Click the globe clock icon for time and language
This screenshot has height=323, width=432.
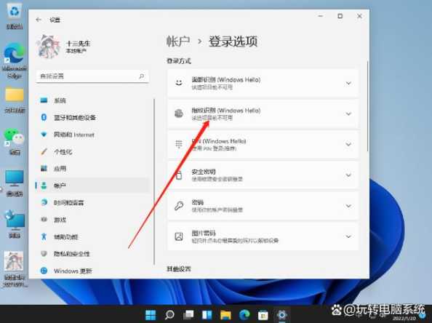coord(44,202)
